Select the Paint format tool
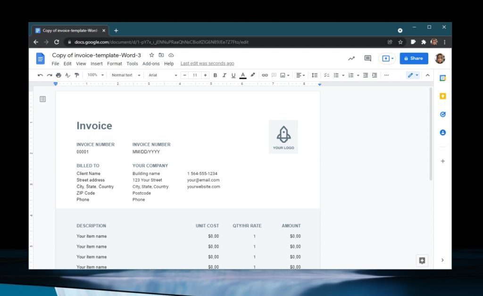The image size is (483, 296). 76,75
